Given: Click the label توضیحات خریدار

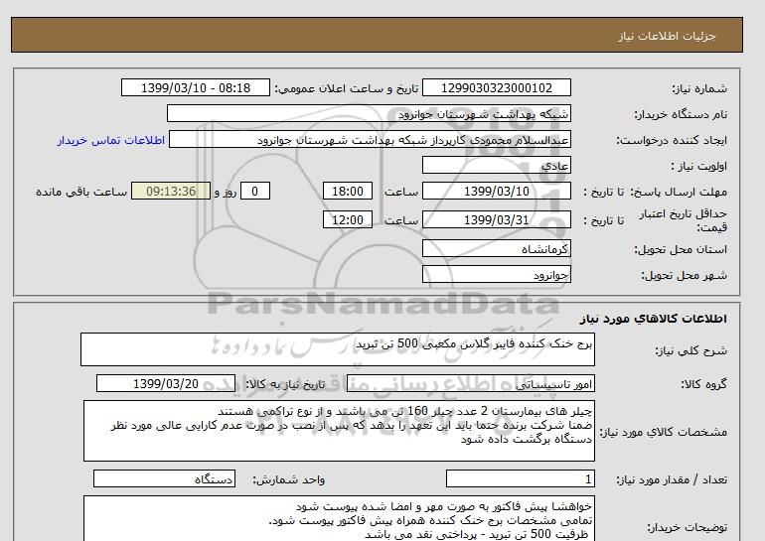Looking at the screenshot, I should [688, 527].
